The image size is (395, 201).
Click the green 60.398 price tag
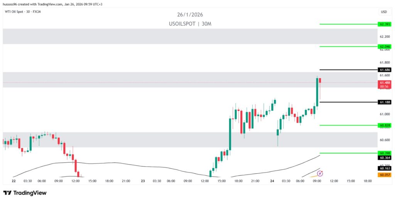pos(385,153)
